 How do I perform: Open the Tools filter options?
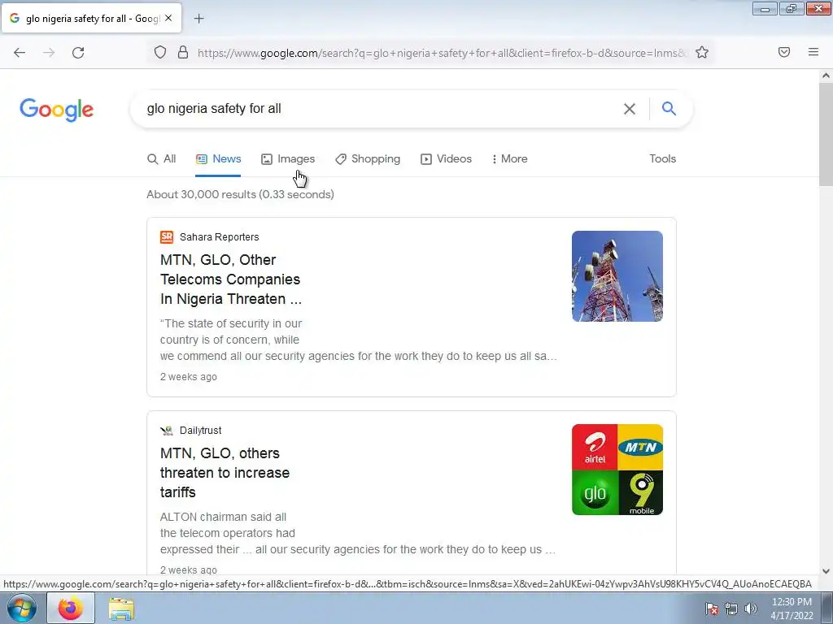(x=662, y=158)
